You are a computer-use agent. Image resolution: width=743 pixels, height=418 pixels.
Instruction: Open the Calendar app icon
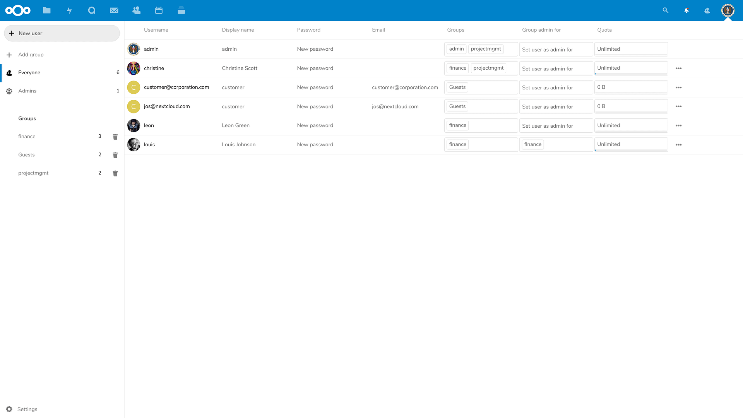tap(159, 10)
